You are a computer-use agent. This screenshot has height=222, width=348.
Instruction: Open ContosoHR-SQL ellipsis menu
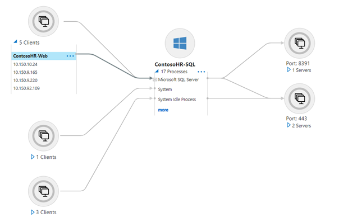202,72
